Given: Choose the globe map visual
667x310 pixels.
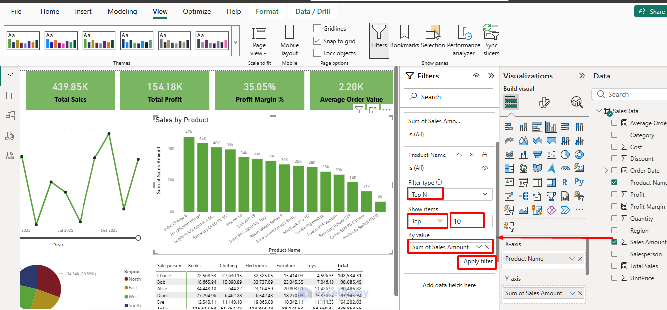Looking at the screenshot, I should 523,168.
